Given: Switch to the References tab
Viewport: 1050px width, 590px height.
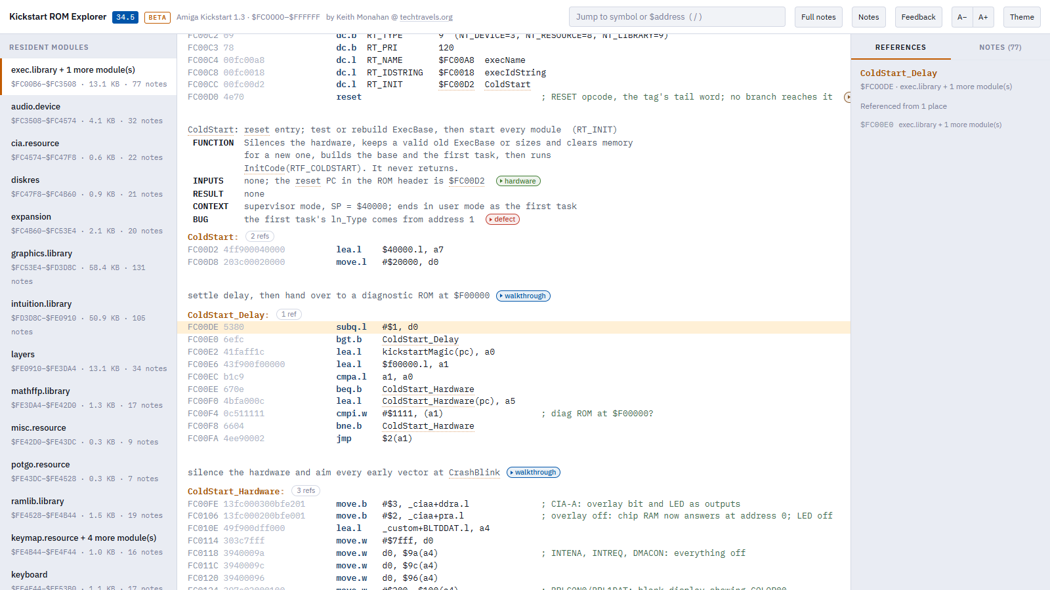Looking at the screenshot, I should pos(900,47).
